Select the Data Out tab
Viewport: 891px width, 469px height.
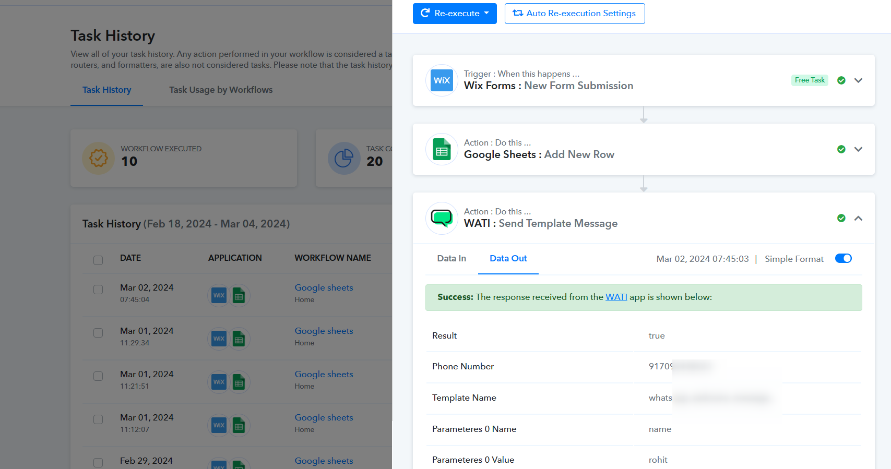pos(508,258)
